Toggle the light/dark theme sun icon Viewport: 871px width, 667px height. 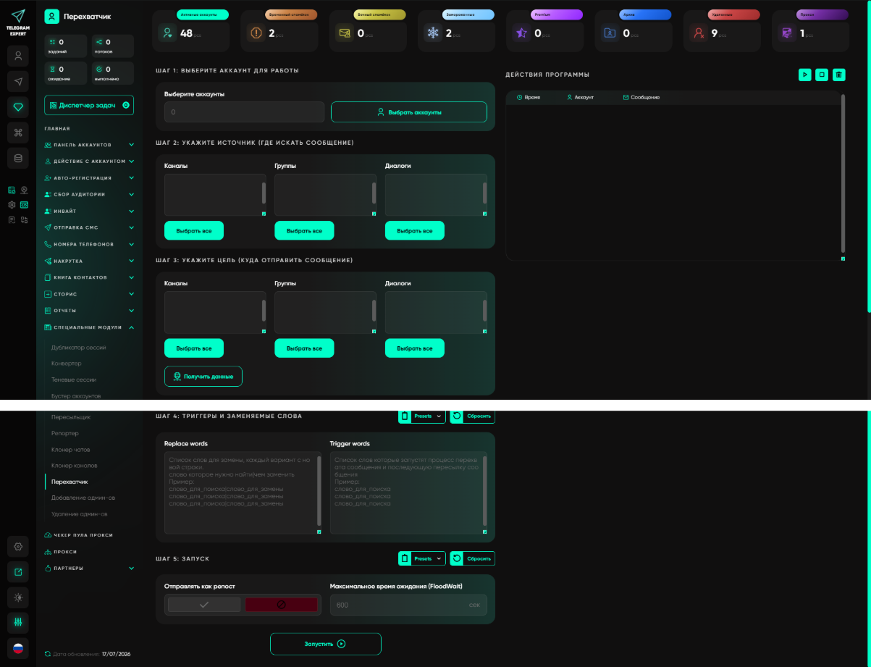[x=18, y=597]
